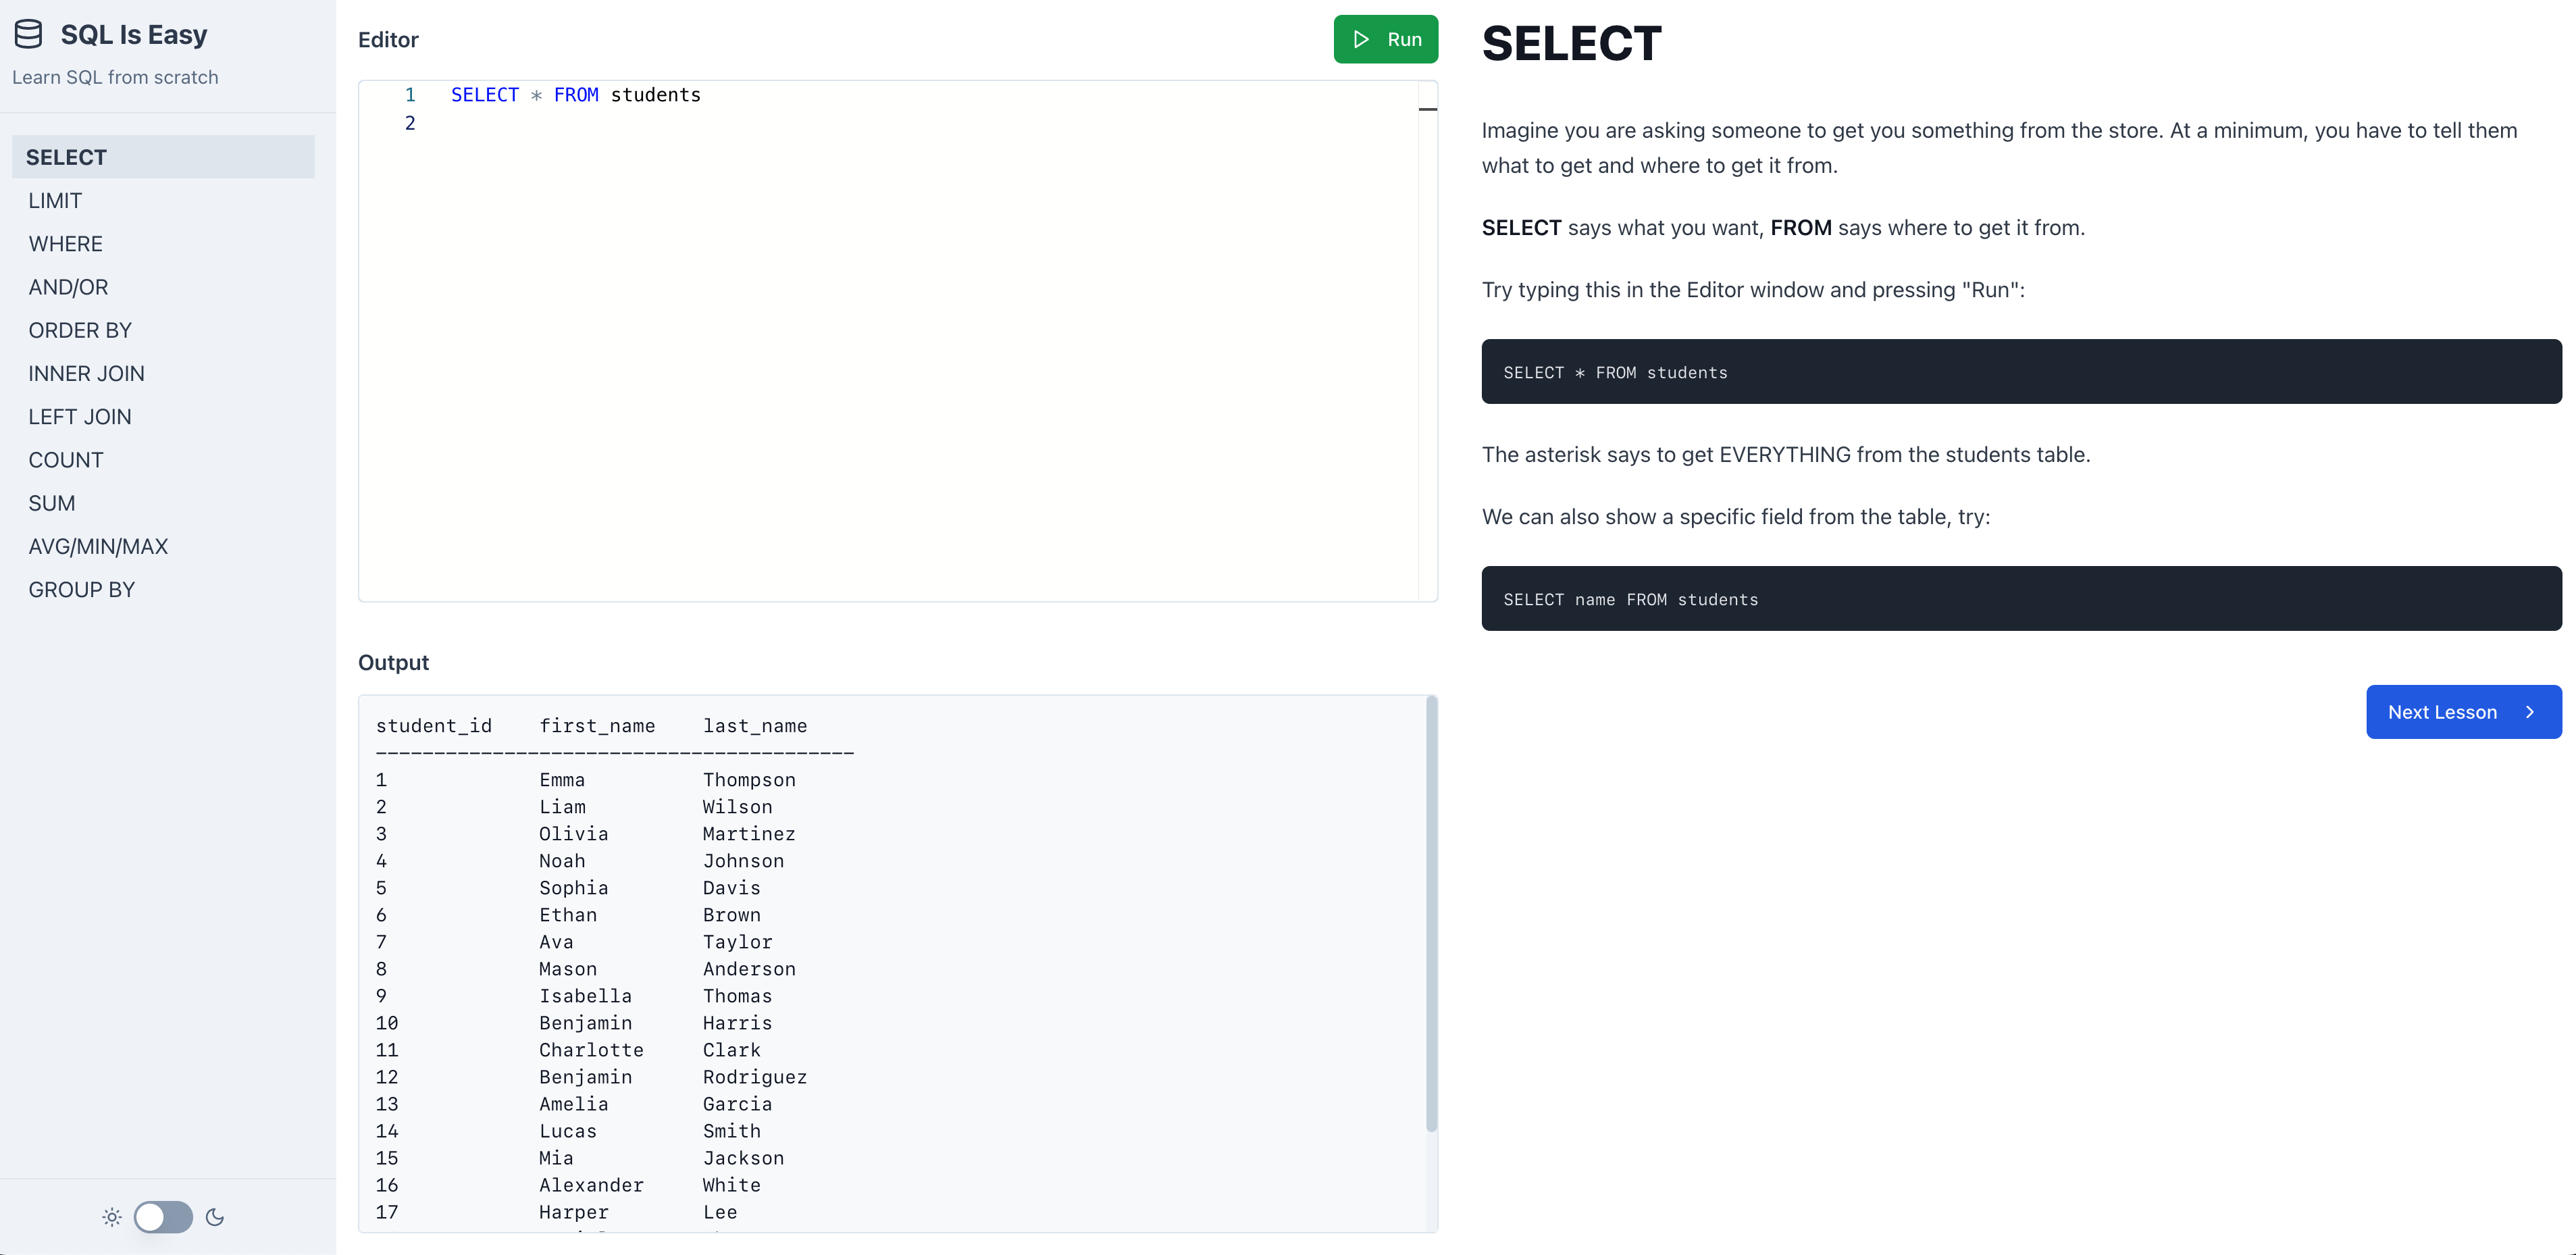Screen dimensions: 2576x1255
Task: Open the GROUP BY lesson
Action: pos(82,589)
